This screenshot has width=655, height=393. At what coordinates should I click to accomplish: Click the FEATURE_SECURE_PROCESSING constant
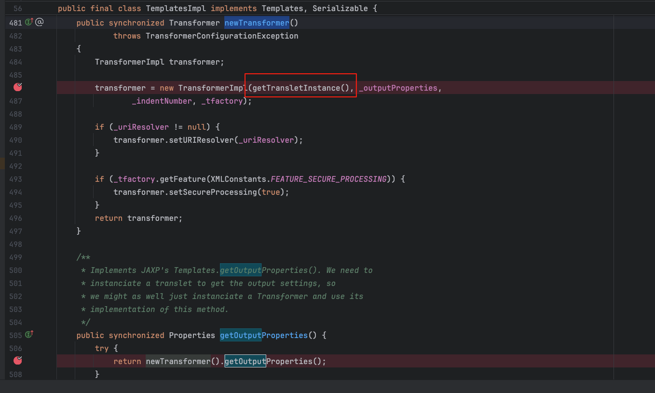click(328, 179)
